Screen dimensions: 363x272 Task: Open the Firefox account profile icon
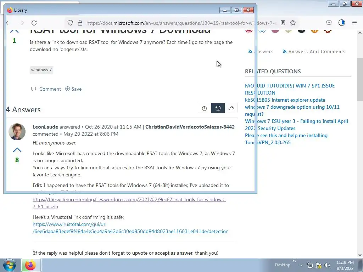[x=342, y=23]
